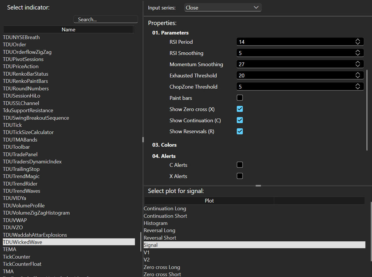
Task: Click the RSI Smoothing spinner arrows
Action: (x=357, y=53)
